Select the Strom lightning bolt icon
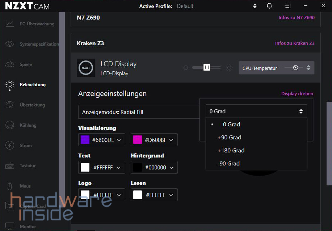 click(10, 146)
